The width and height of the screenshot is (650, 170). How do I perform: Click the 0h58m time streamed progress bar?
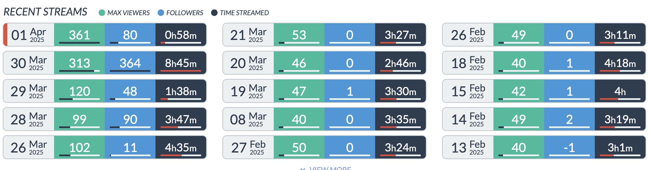point(181,43)
